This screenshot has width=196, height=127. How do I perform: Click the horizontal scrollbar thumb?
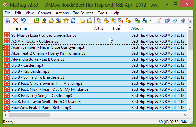click(29, 115)
